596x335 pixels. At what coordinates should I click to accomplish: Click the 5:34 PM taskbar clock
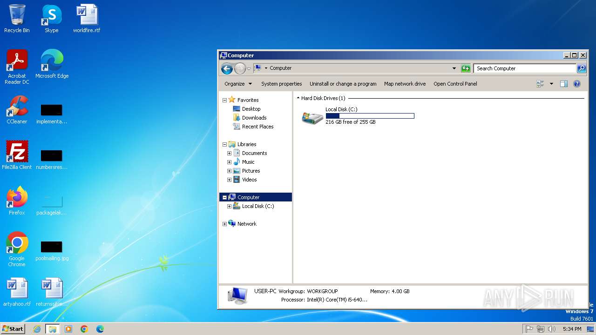(x=572, y=329)
